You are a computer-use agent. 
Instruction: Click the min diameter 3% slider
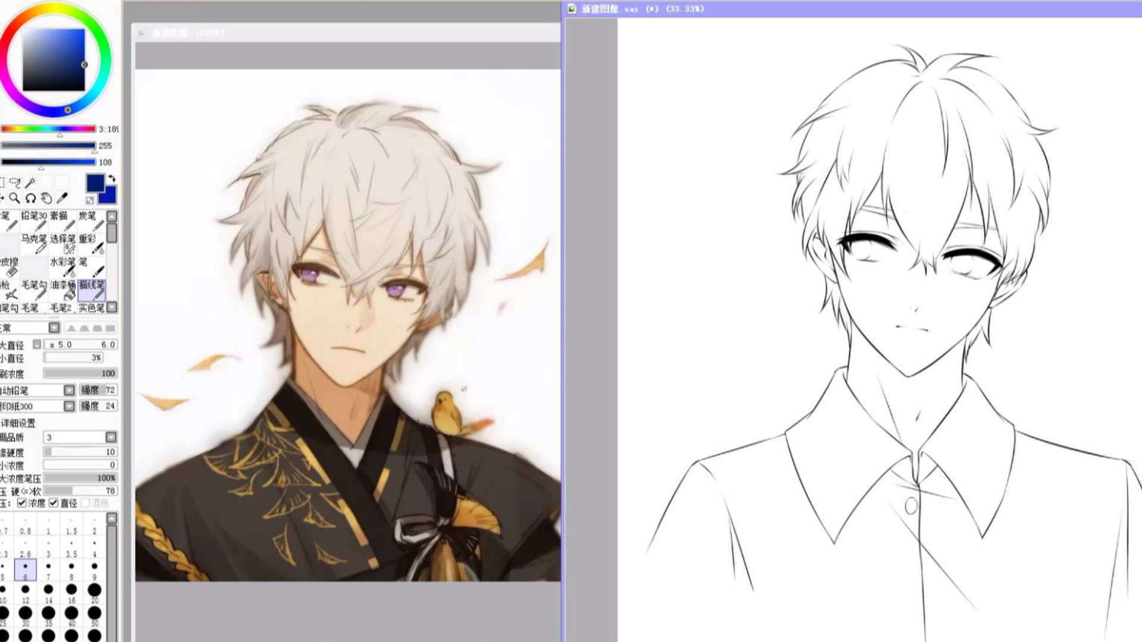(73, 357)
